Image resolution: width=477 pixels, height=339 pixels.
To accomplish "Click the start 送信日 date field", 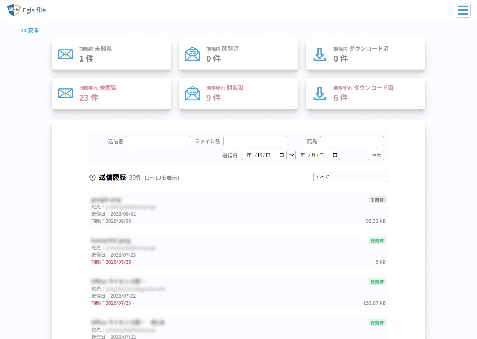I will coord(264,155).
